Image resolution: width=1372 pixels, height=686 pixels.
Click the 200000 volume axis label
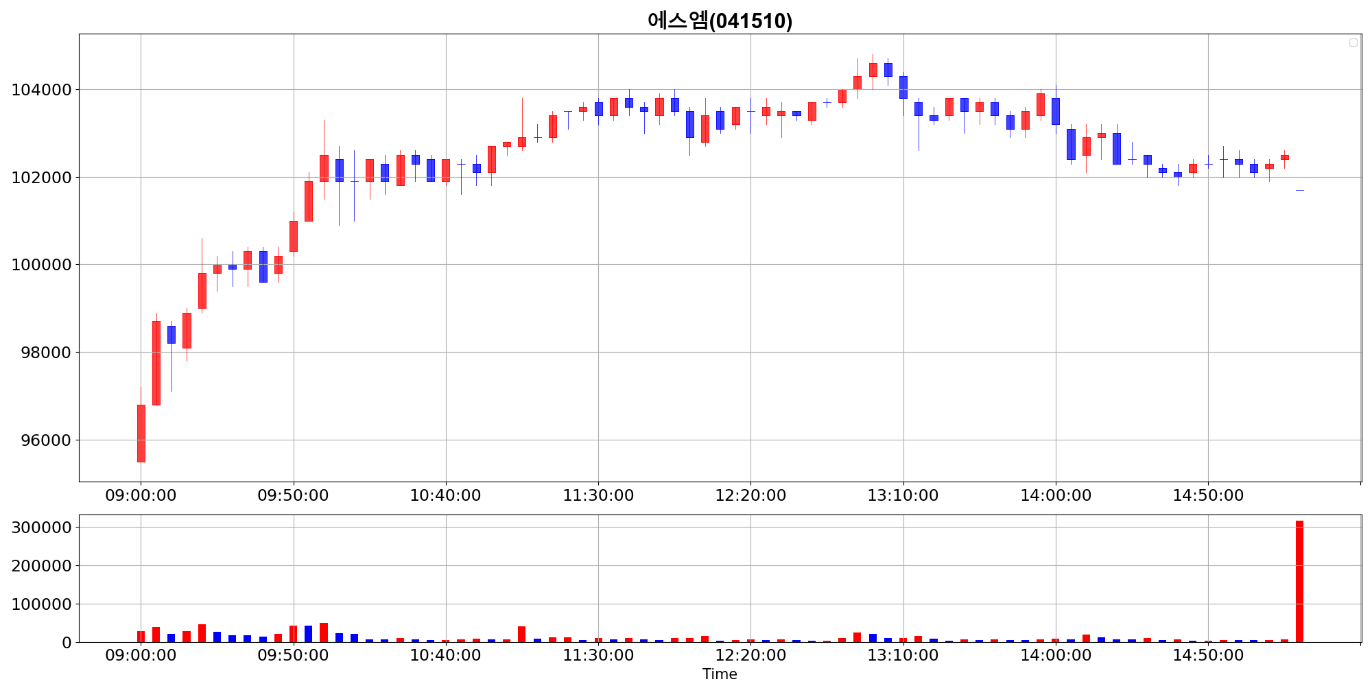pyautogui.click(x=41, y=566)
